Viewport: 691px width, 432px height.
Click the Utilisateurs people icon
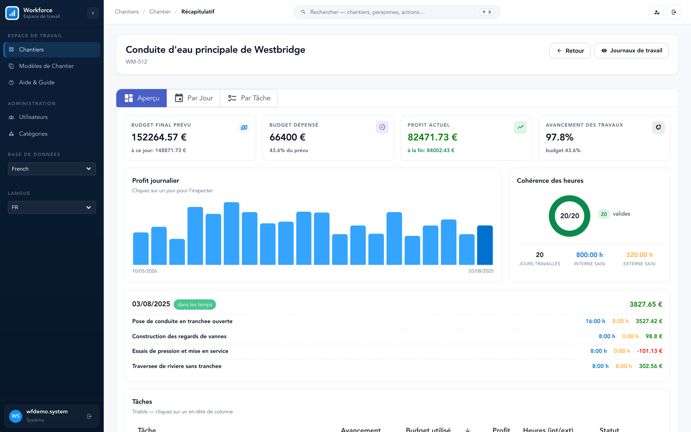(12, 117)
